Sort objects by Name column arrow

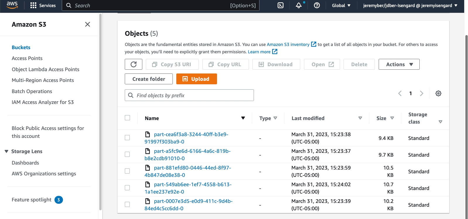pos(243,118)
